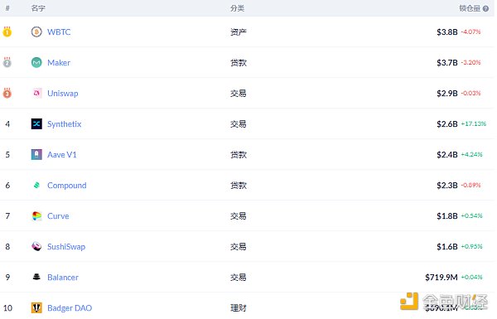Sort by the 锁仓量 column header
This screenshot has height=319, width=497.
pos(470,8)
